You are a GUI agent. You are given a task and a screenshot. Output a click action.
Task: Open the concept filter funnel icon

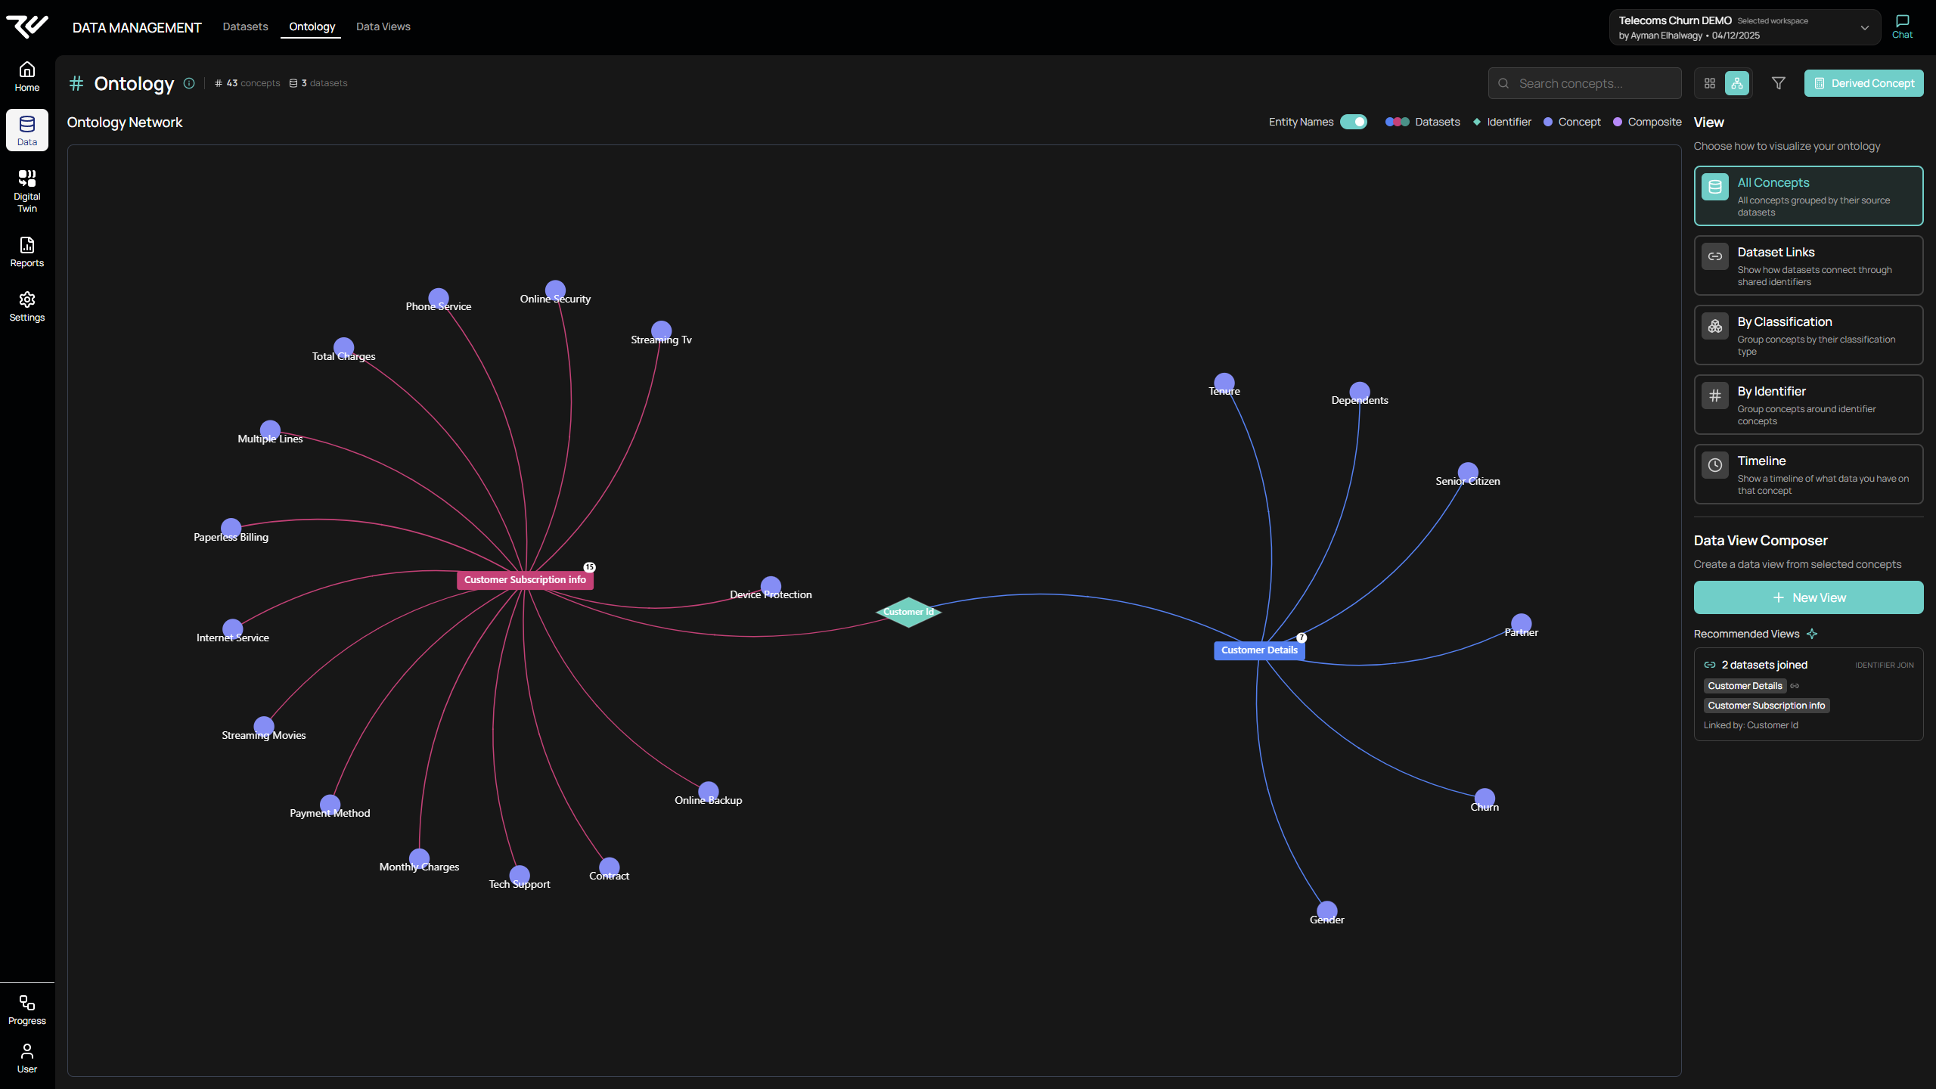(x=1778, y=83)
